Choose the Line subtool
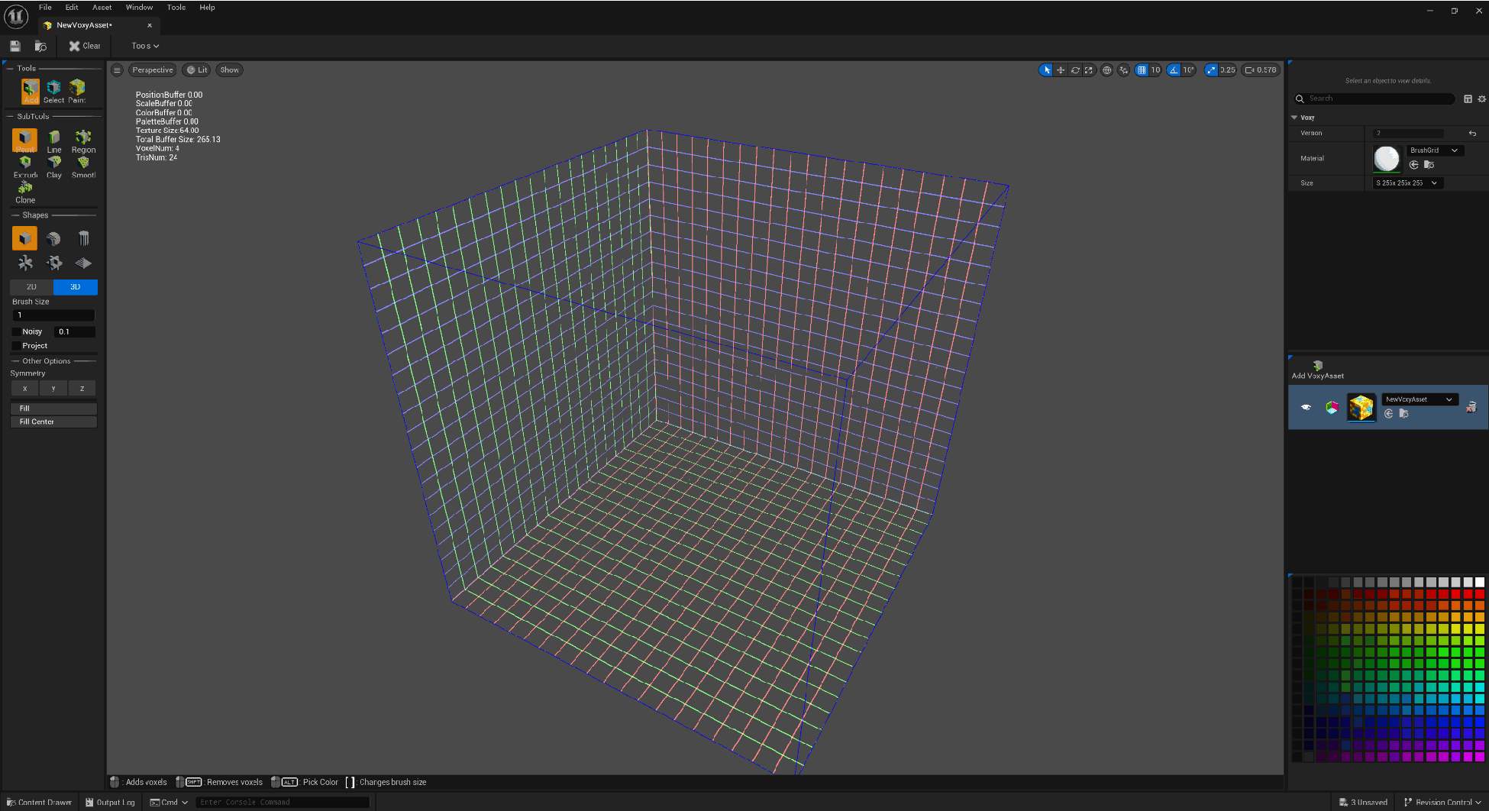1489x811 pixels. (x=54, y=141)
